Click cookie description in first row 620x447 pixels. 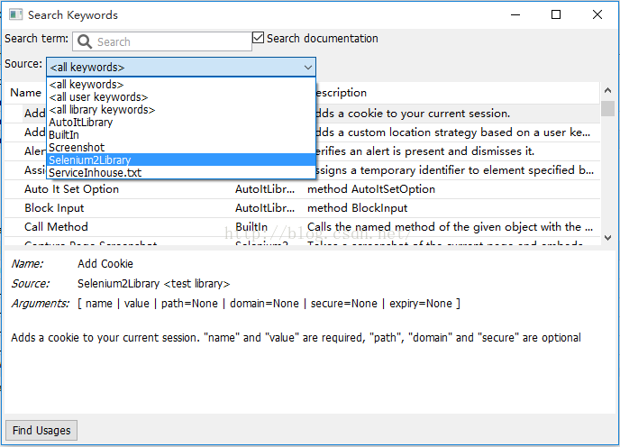coord(413,114)
